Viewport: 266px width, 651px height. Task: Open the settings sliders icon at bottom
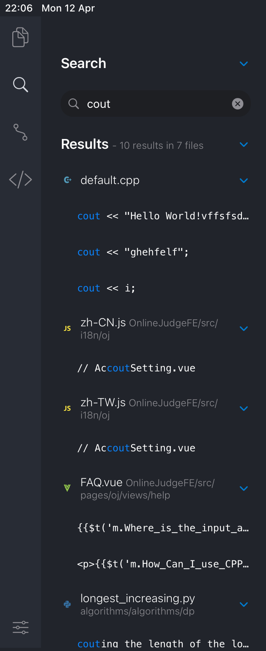(20, 627)
